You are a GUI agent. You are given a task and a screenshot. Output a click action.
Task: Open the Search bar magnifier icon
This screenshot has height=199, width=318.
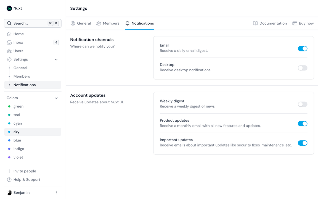(x=9, y=23)
